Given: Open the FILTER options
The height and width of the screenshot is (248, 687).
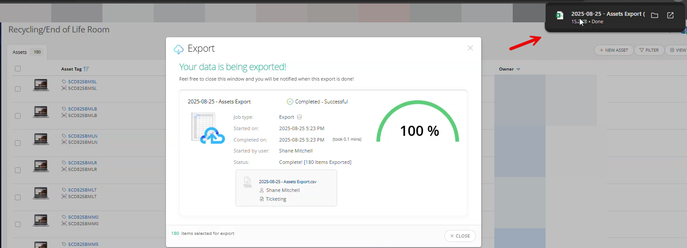Looking at the screenshot, I should pos(649,50).
